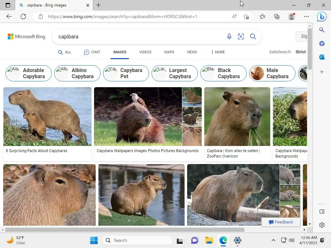Open Capibara ZooParc Overloon link

233,153
